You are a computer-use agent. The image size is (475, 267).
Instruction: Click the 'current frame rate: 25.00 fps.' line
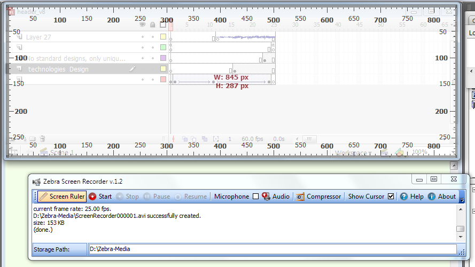point(73,209)
